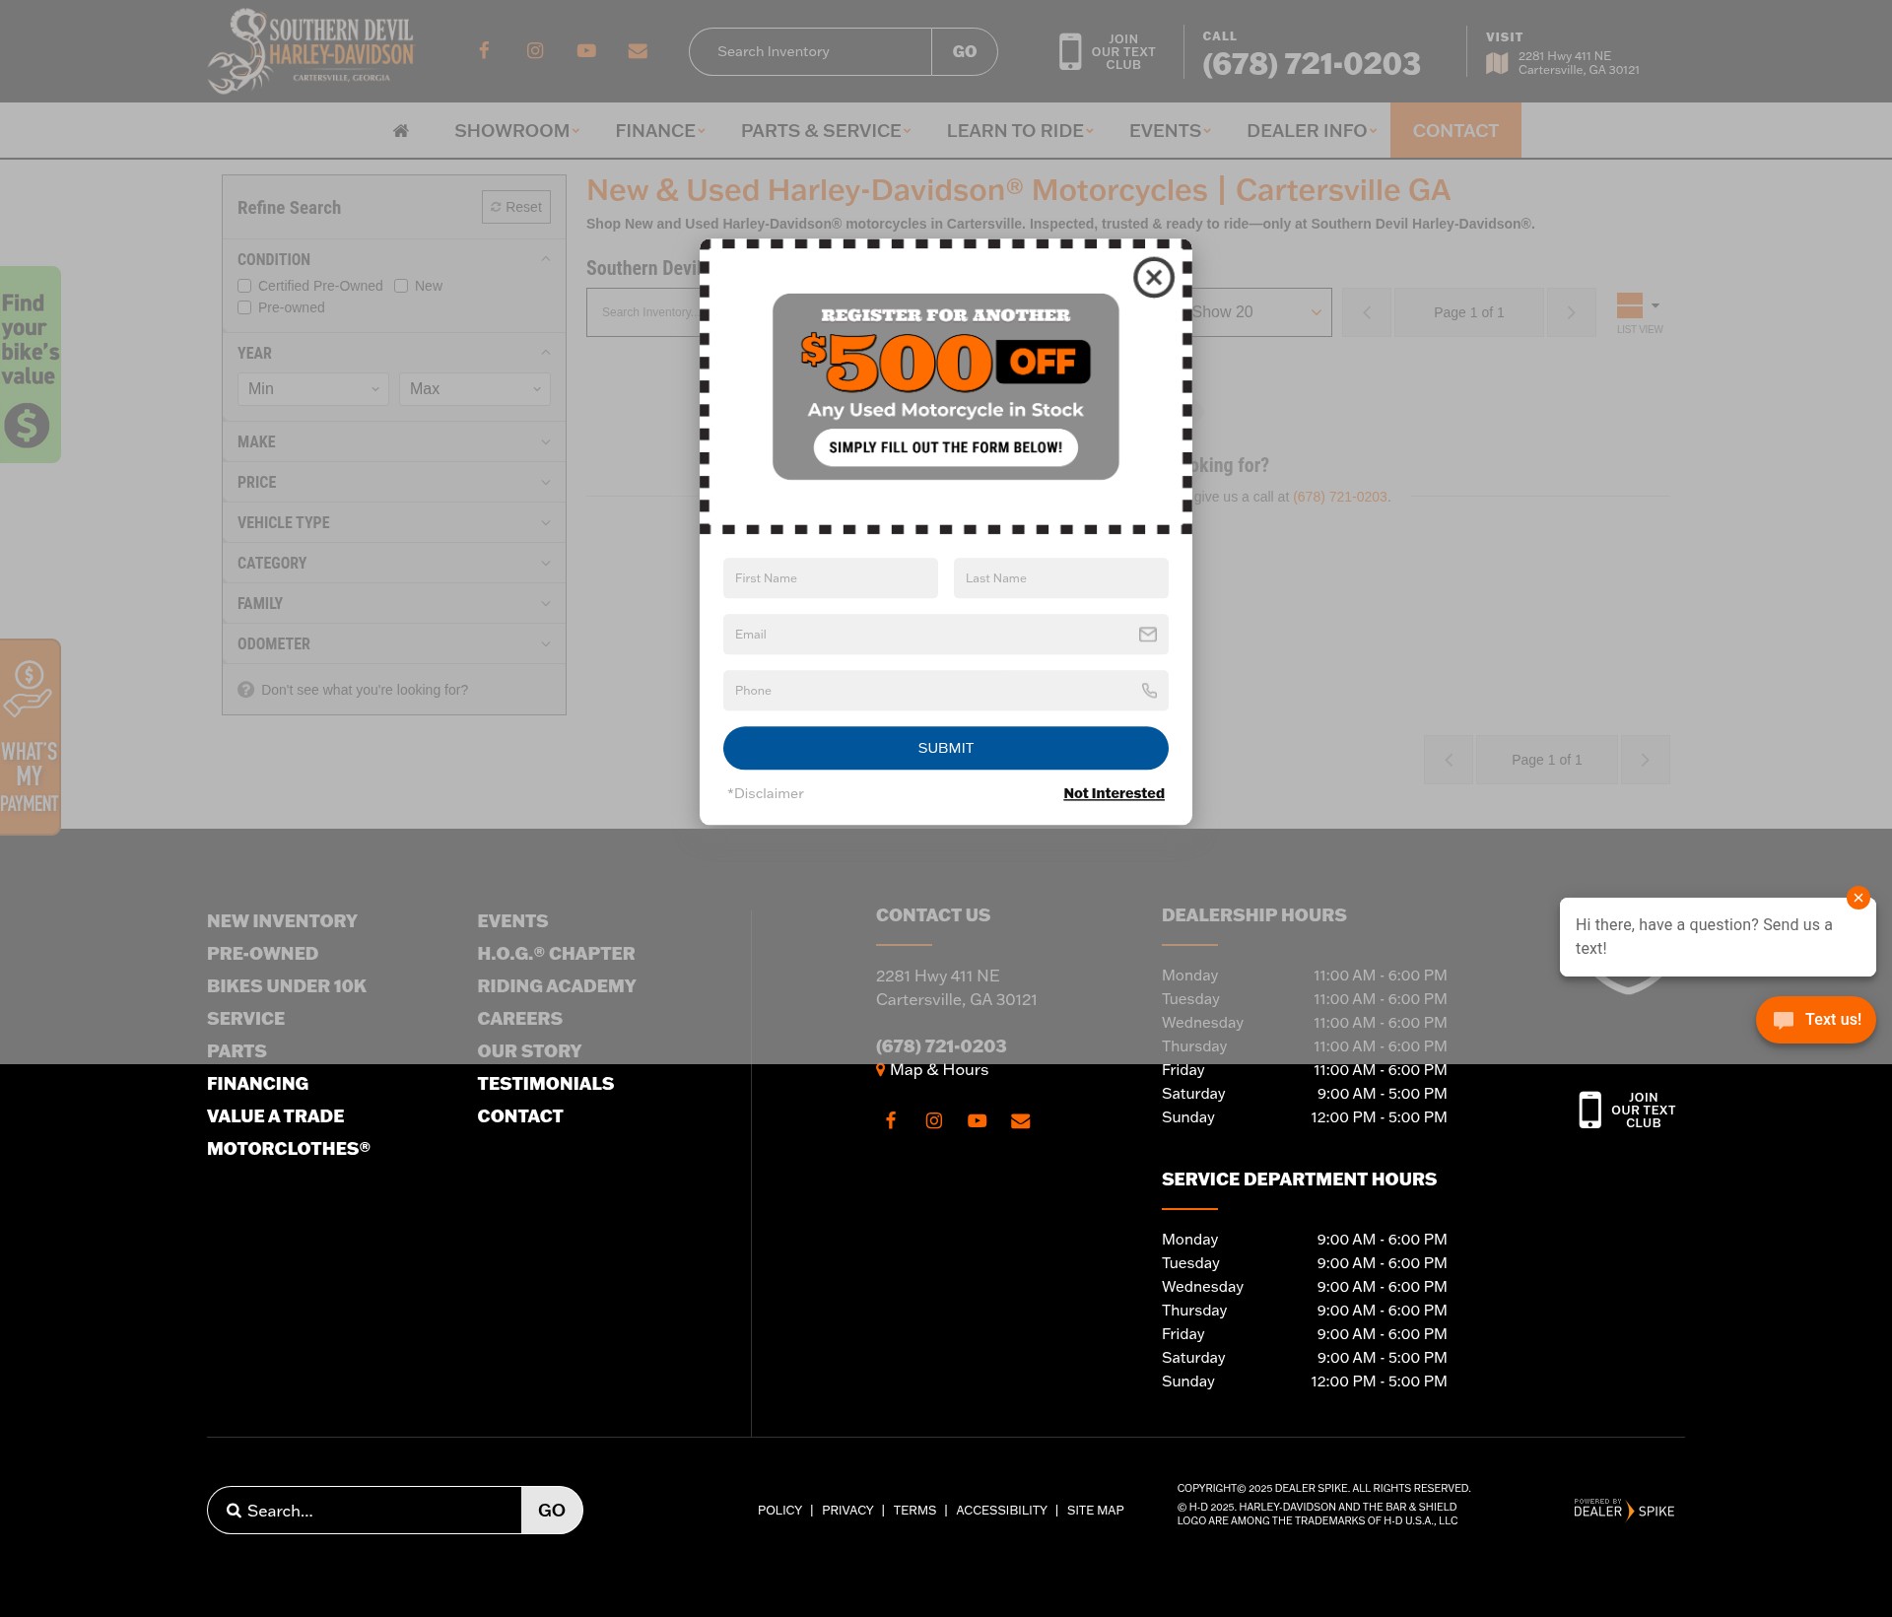Click footer Join Our Text Club phone icon

pos(1590,1110)
